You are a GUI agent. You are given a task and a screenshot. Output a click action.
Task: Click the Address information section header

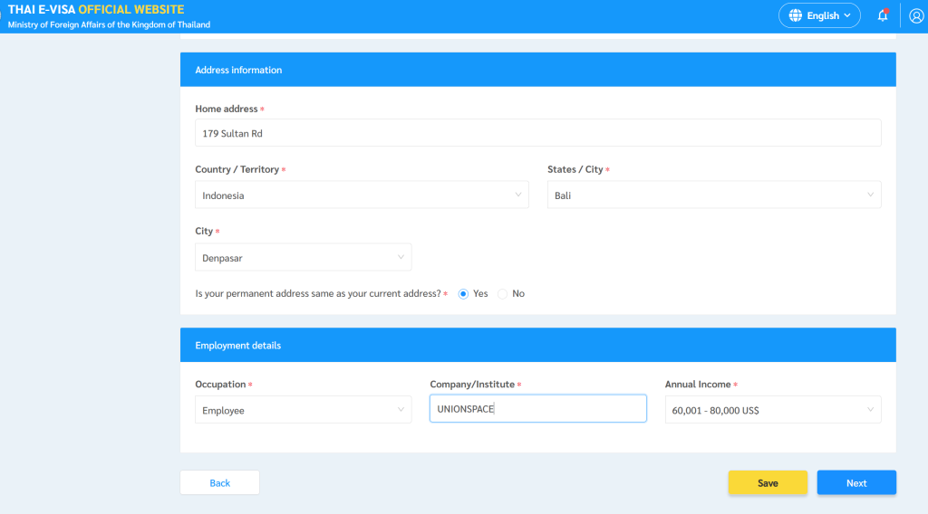pos(238,70)
